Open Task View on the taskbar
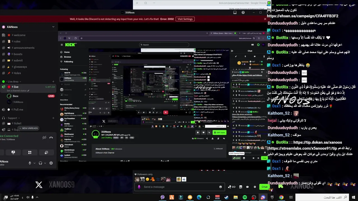358x201 pixels. tap(291, 197)
